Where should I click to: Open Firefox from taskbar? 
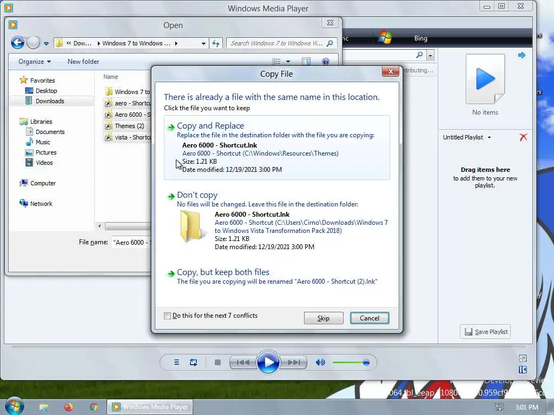click(x=69, y=407)
